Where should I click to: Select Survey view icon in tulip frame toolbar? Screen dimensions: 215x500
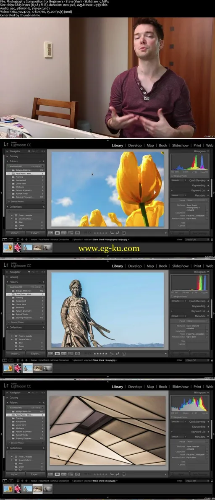point(71,233)
